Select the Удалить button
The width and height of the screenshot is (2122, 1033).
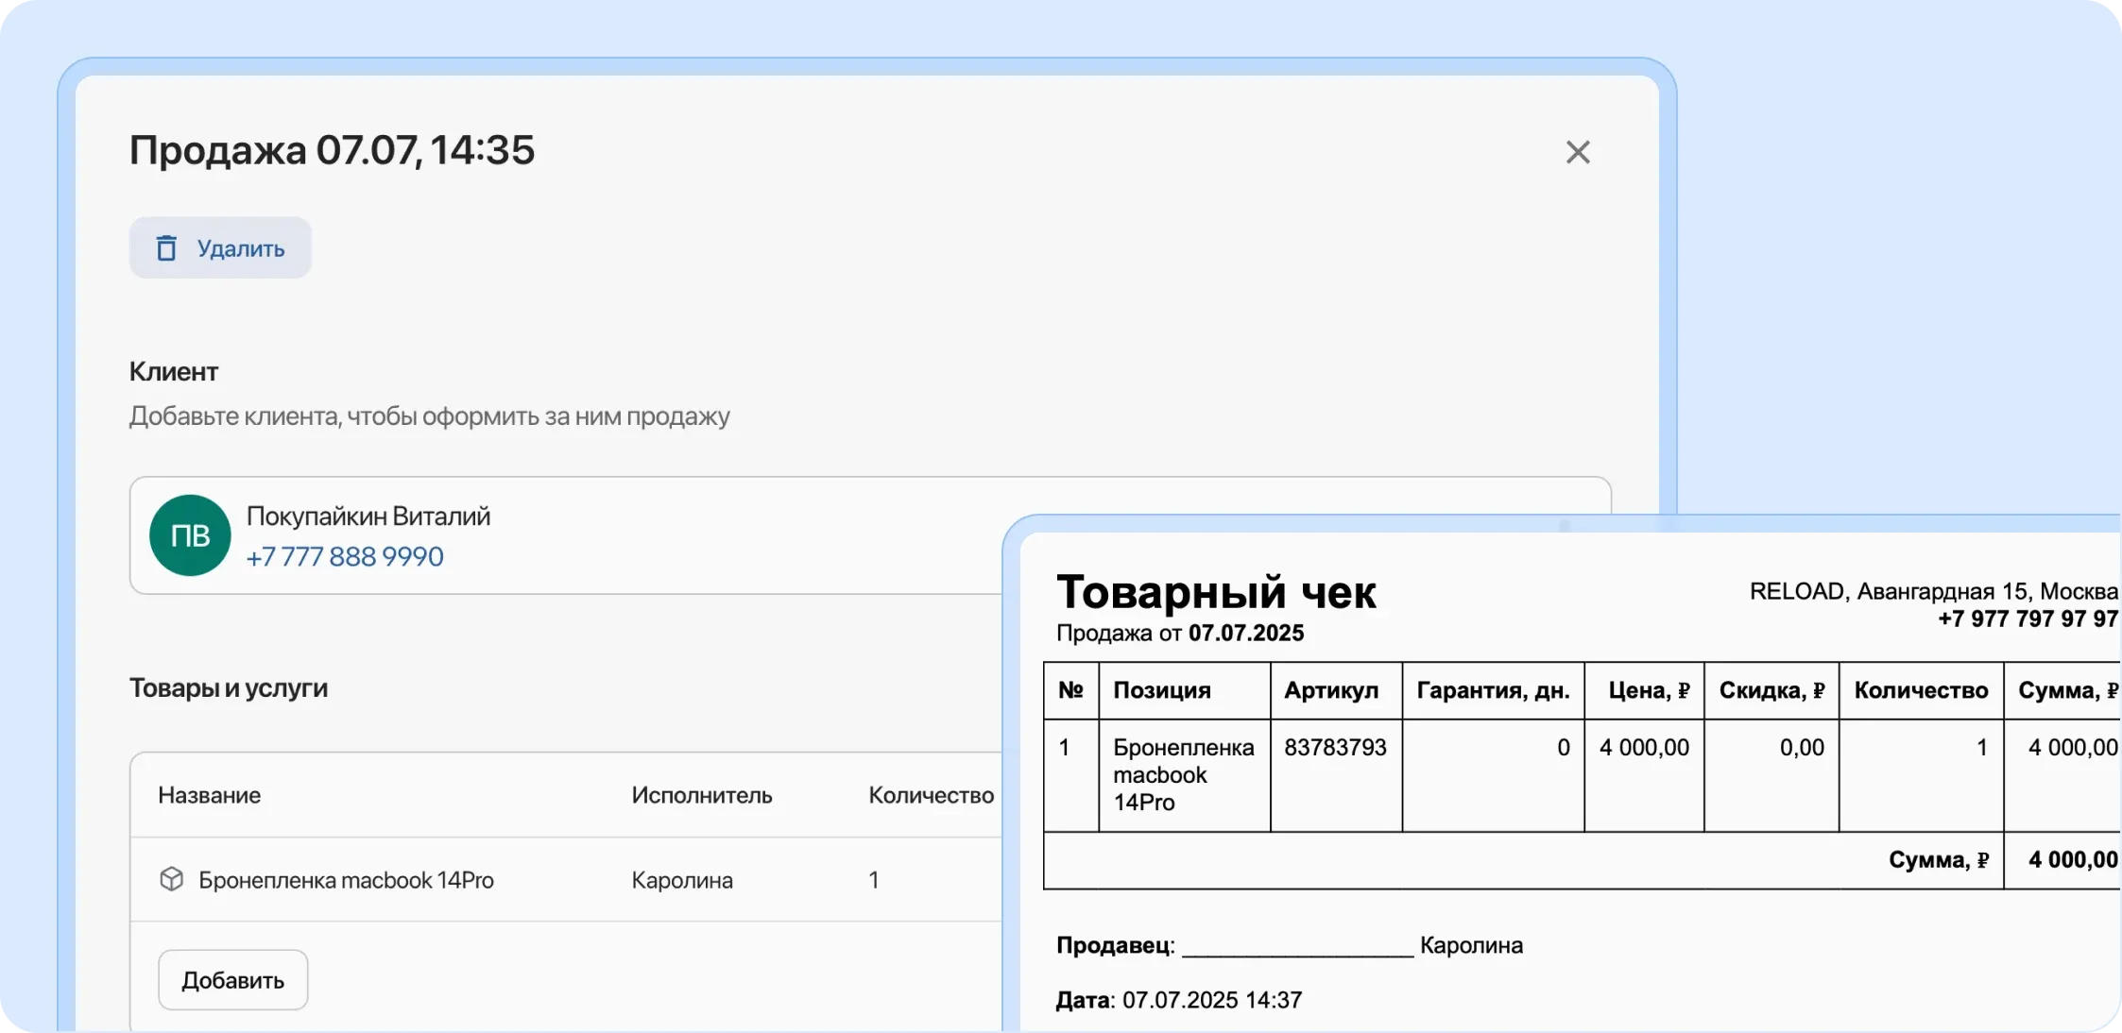(219, 247)
